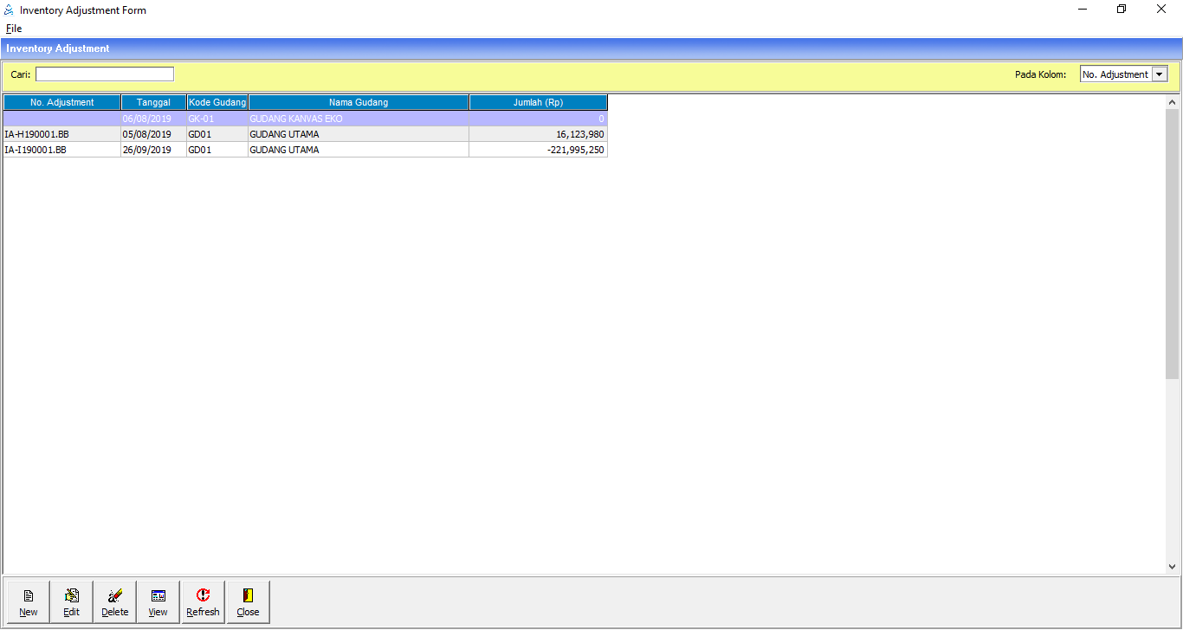Image resolution: width=1183 pixels, height=630 pixels.
Task: Click the scrollbar down arrow
Action: (x=1172, y=567)
